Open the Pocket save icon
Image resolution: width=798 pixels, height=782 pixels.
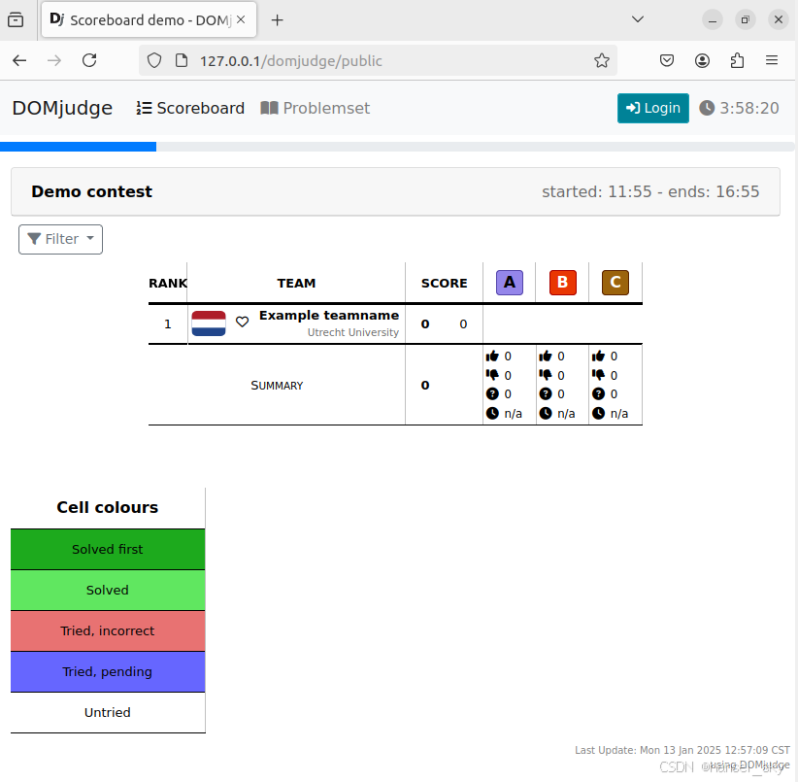point(667,60)
